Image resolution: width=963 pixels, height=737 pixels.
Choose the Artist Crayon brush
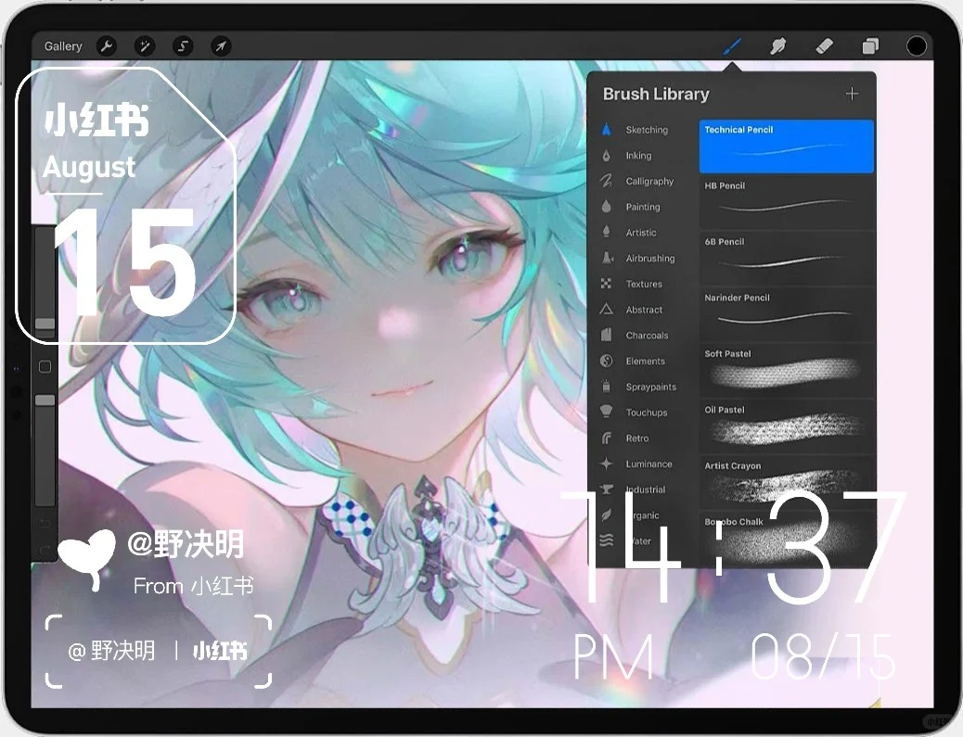(x=786, y=482)
